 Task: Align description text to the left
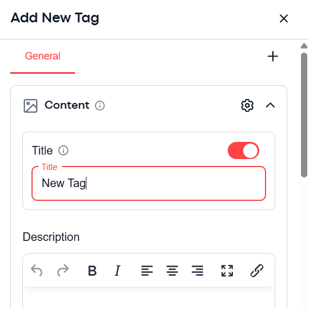click(147, 271)
